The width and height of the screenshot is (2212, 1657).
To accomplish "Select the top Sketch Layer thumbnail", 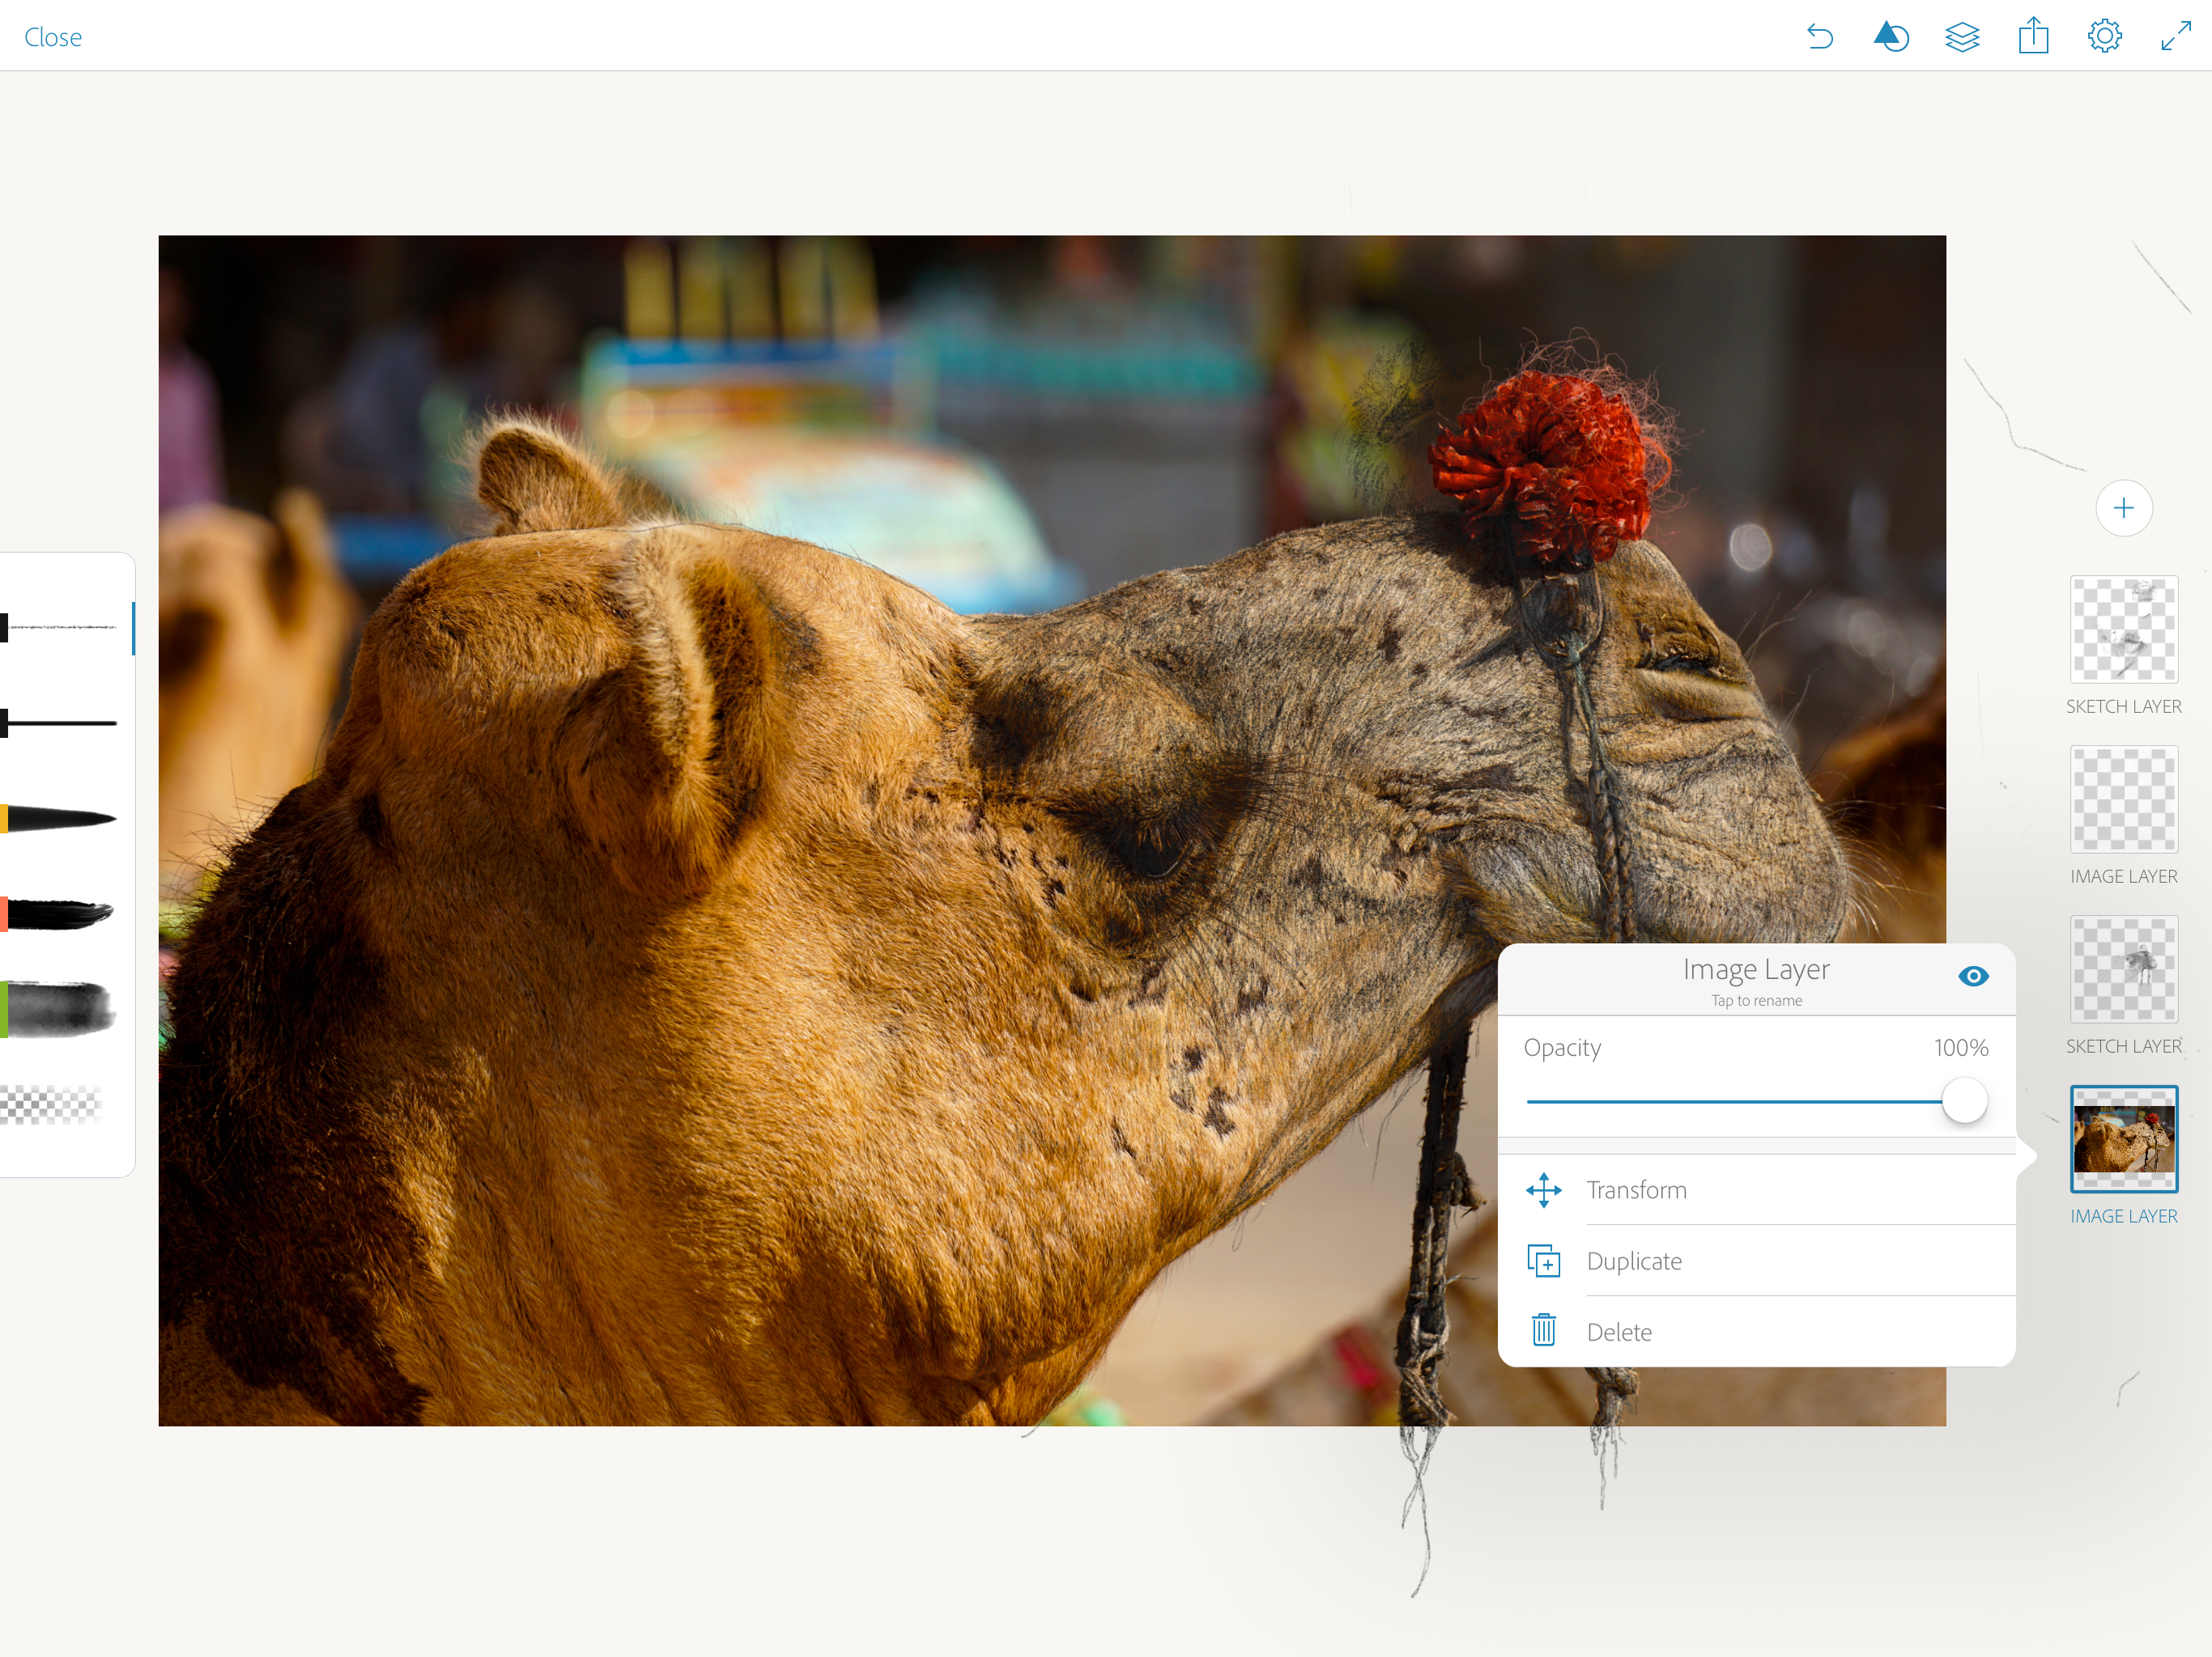I will (x=2123, y=629).
